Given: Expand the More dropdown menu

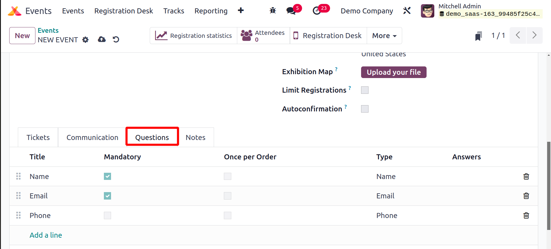Looking at the screenshot, I should pyautogui.click(x=384, y=36).
